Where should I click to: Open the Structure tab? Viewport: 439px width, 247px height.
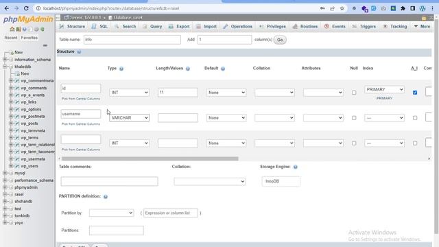tap(72, 26)
